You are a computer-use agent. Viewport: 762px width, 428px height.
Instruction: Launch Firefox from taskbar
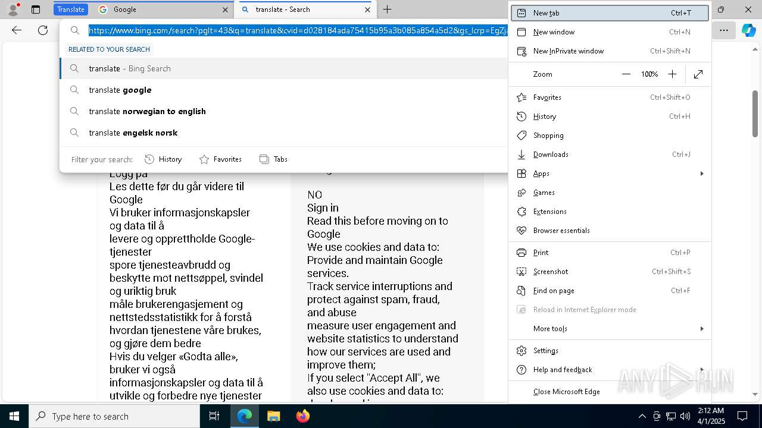coord(302,416)
